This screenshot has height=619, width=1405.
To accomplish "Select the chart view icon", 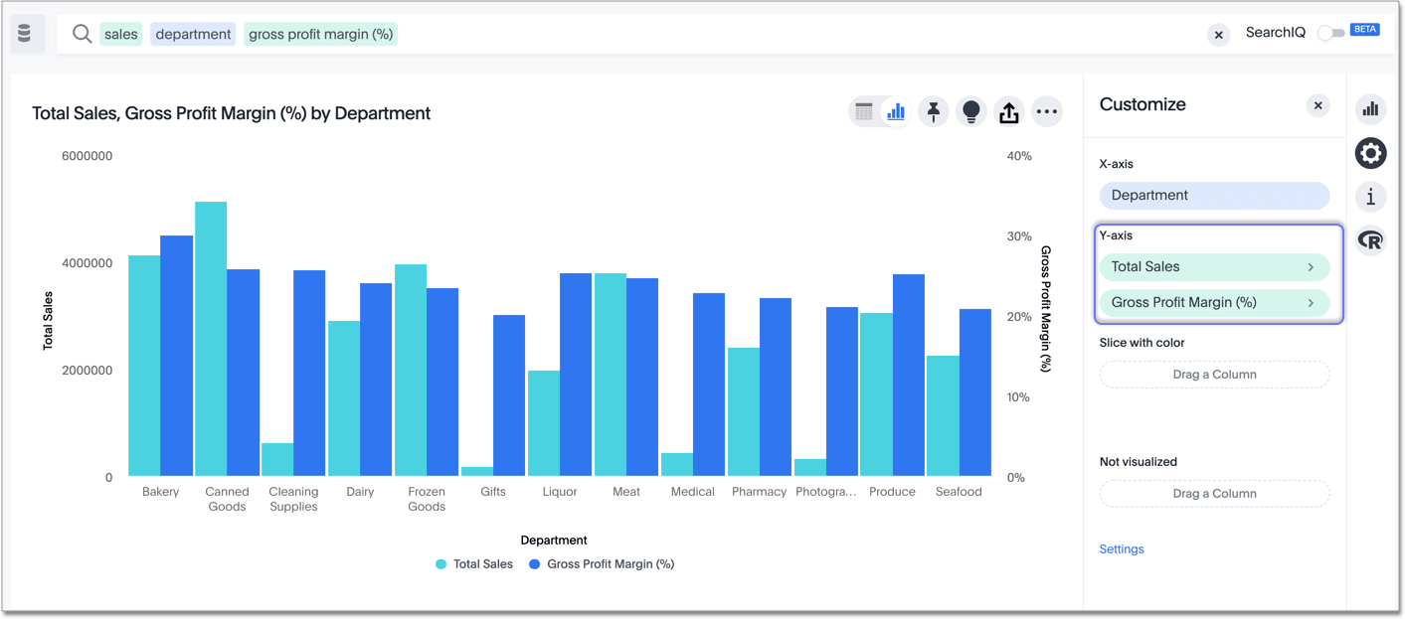I will (x=896, y=112).
